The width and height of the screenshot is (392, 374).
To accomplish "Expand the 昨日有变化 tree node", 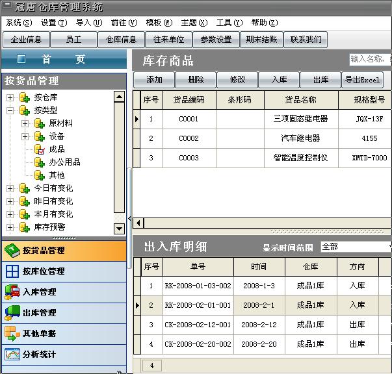I will [x=10, y=201].
